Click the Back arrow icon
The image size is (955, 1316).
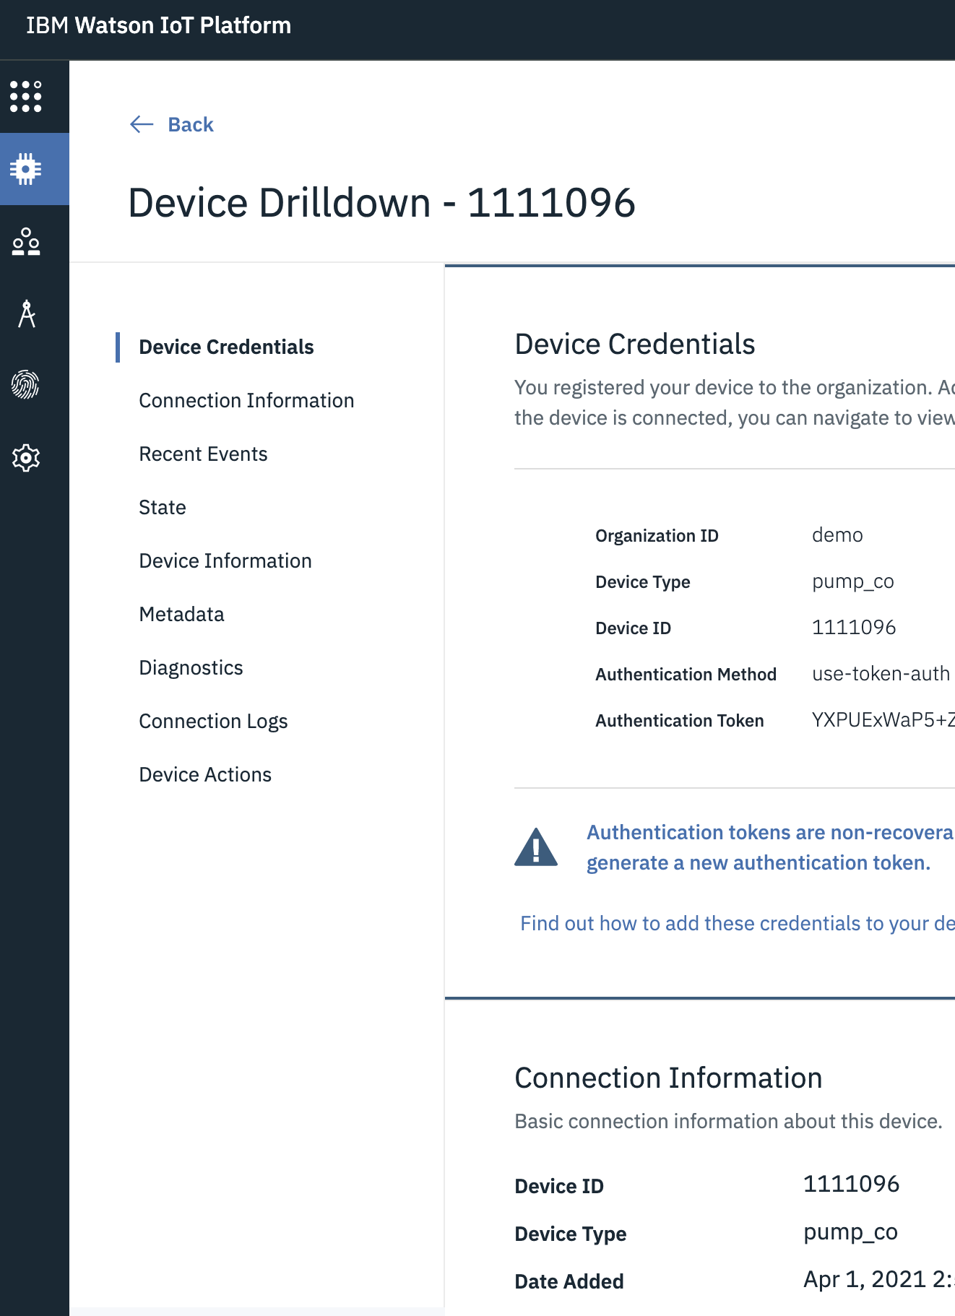click(142, 124)
